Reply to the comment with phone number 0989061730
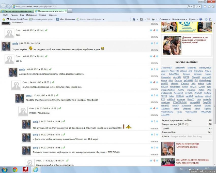The image size is (216, 173). [x=154, y=115]
